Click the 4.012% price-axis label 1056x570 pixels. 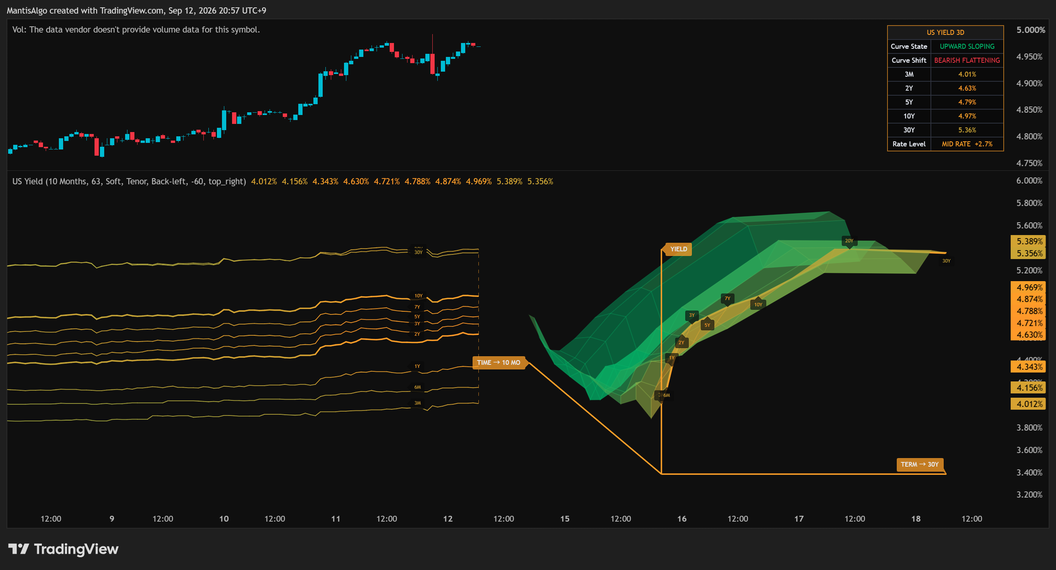[x=1028, y=404]
